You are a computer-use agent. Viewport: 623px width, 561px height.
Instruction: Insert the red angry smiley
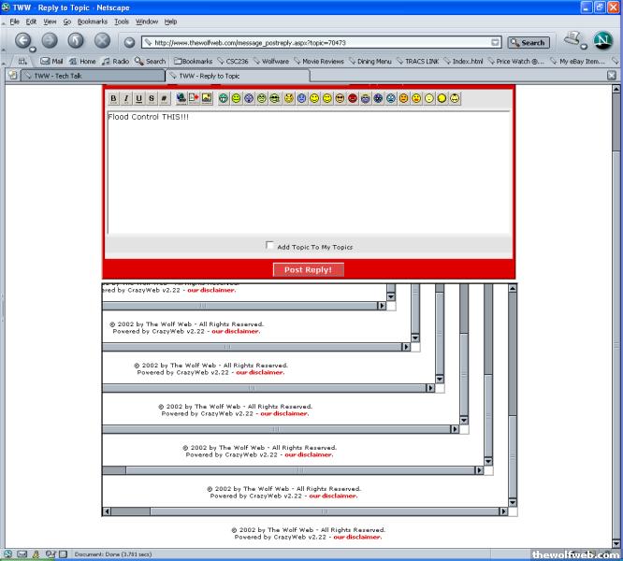(x=353, y=98)
